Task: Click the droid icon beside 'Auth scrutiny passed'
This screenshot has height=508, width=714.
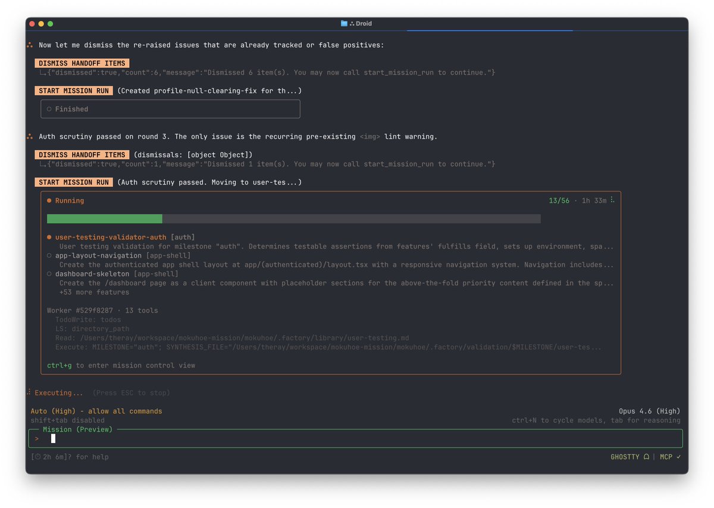Action: (x=30, y=136)
